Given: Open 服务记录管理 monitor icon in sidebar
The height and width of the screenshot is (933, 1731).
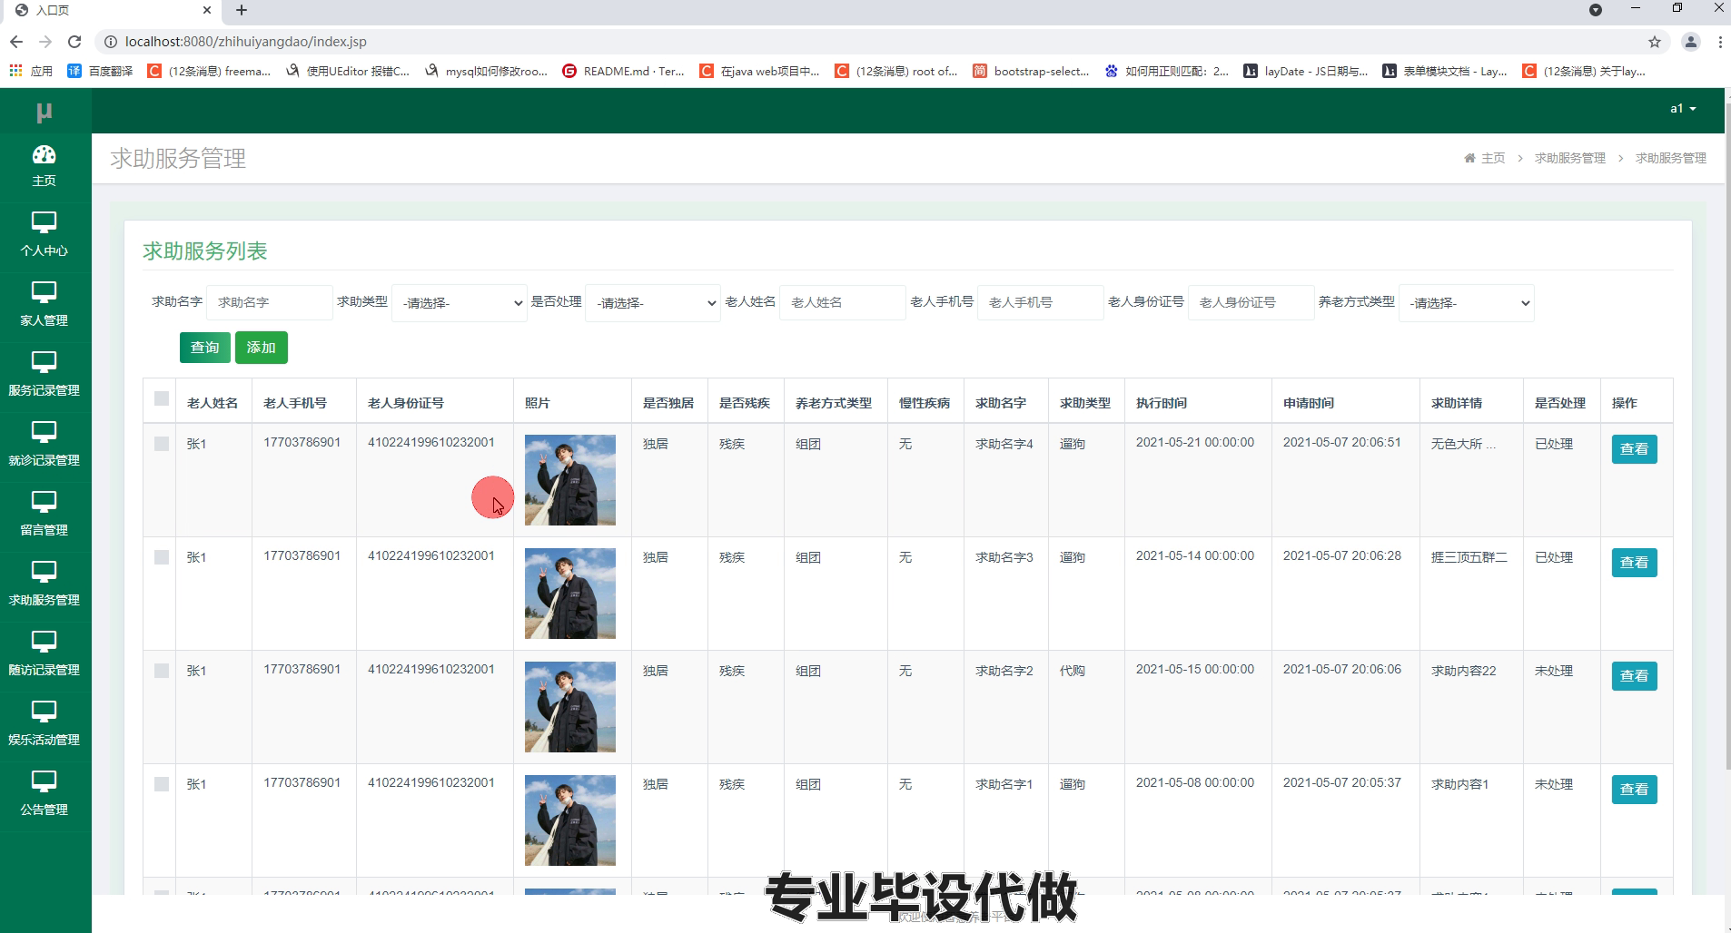Looking at the screenshot, I should pyautogui.click(x=44, y=362).
